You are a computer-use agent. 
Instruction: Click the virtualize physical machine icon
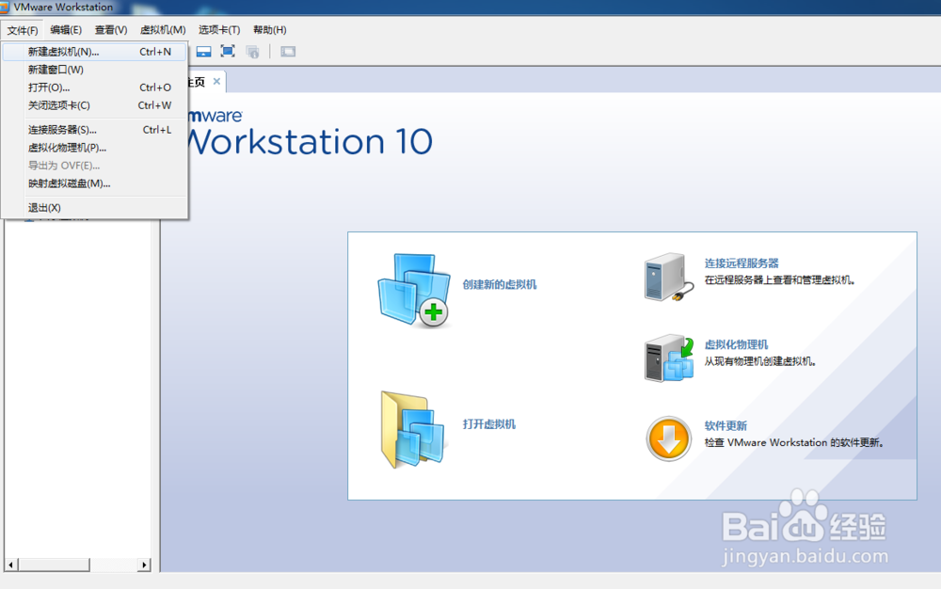tap(669, 358)
